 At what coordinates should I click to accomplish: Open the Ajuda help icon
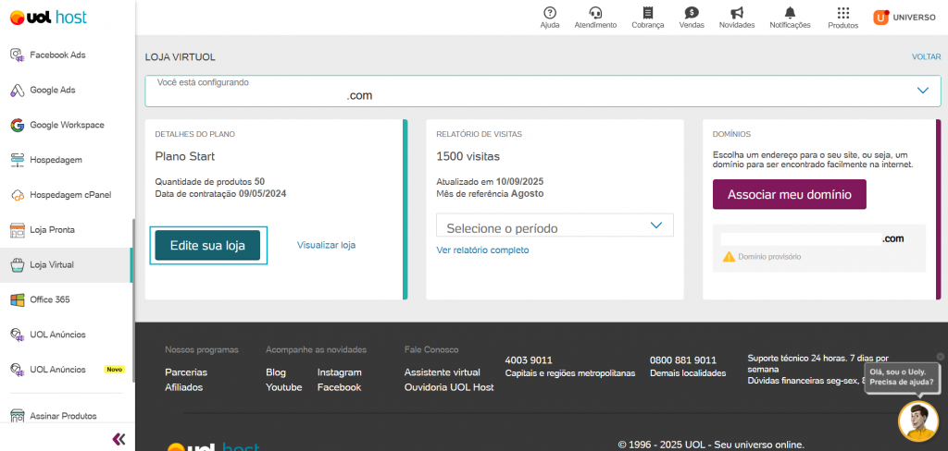(550, 13)
